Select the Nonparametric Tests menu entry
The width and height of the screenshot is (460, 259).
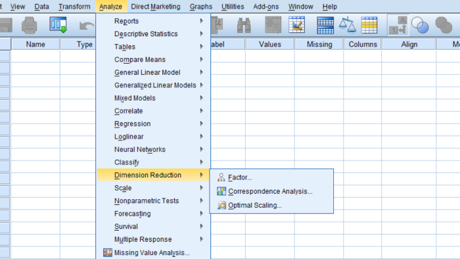click(153, 201)
